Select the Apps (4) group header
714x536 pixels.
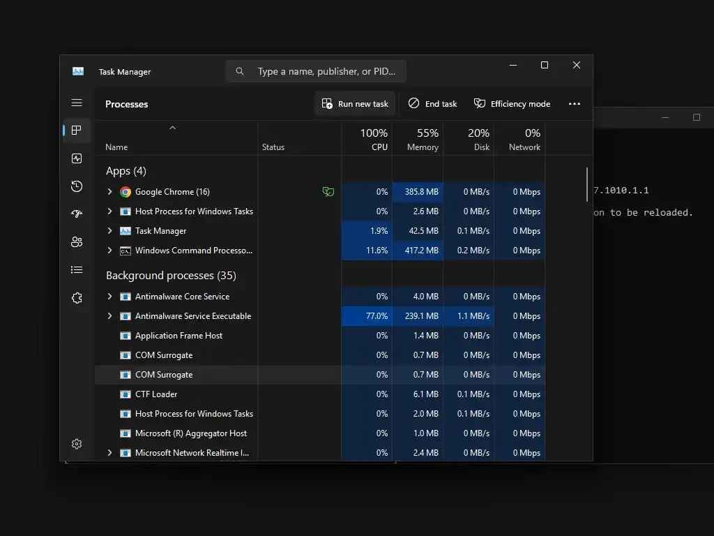pos(126,171)
